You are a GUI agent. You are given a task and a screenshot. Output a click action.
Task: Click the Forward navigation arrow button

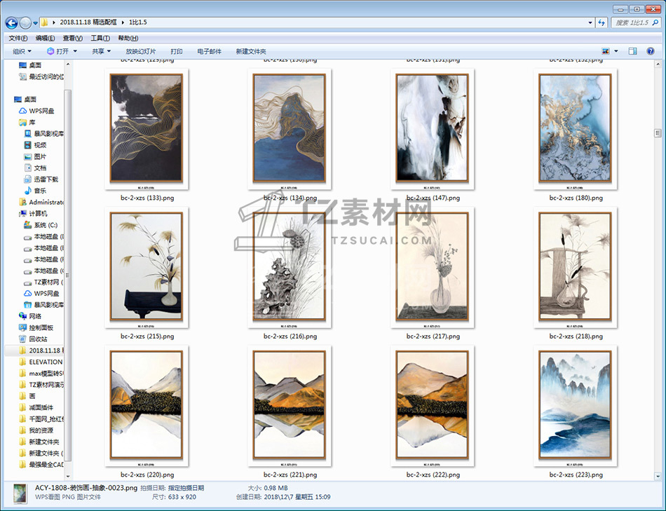click(x=26, y=22)
